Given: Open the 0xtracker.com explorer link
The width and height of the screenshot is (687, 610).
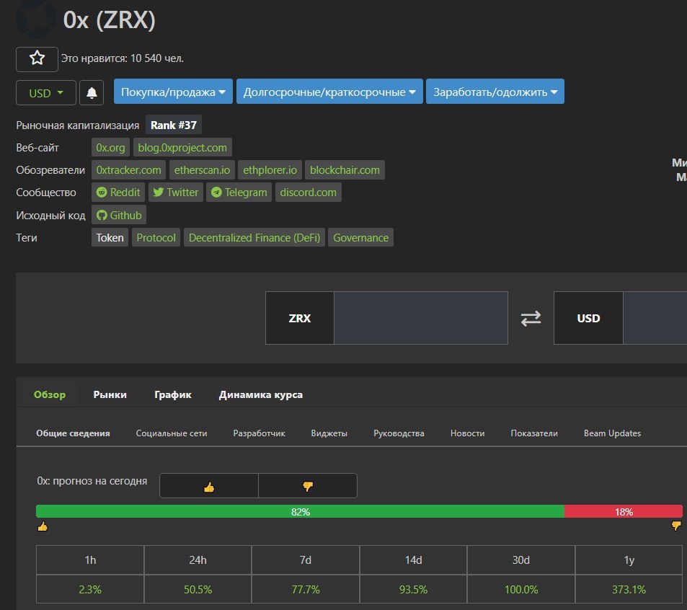Looking at the screenshot, I should 128,170.
